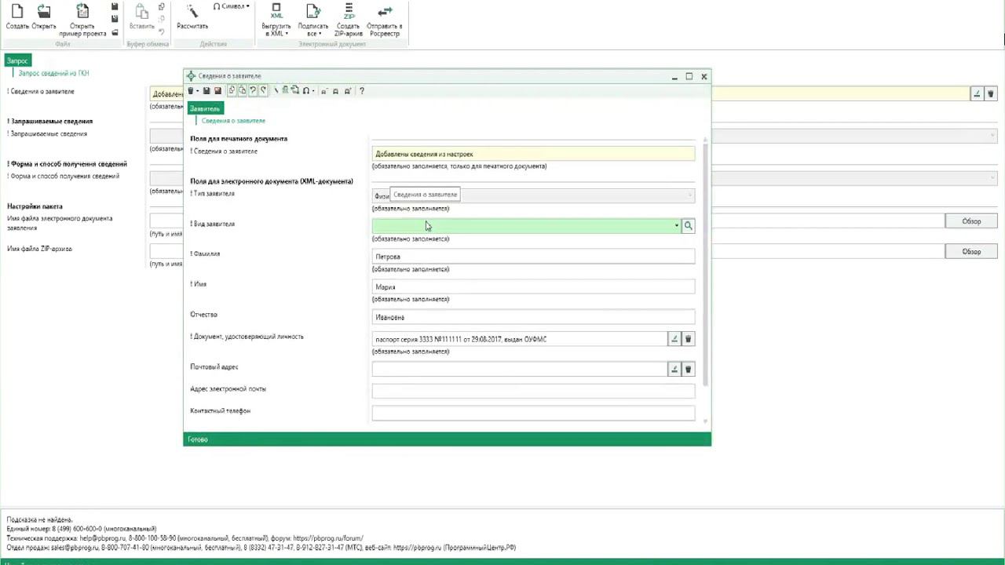Select the Заявитель tab in dialog

(x=205, y=108)
